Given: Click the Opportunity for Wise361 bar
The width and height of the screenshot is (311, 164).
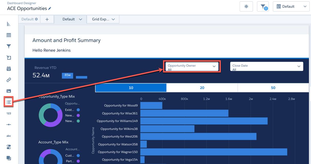Looking at the screenshot, I should [184, 113].
